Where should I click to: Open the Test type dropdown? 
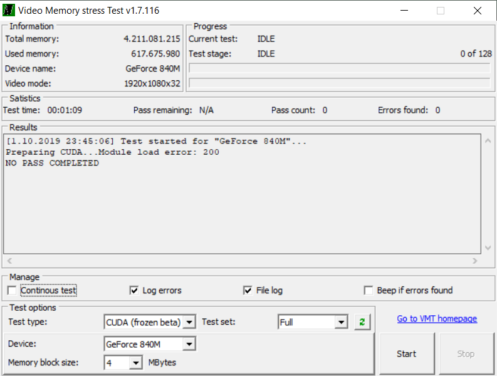click(189, 322)
